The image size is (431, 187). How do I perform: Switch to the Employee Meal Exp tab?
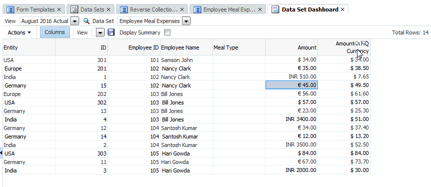tap(227, 9)
